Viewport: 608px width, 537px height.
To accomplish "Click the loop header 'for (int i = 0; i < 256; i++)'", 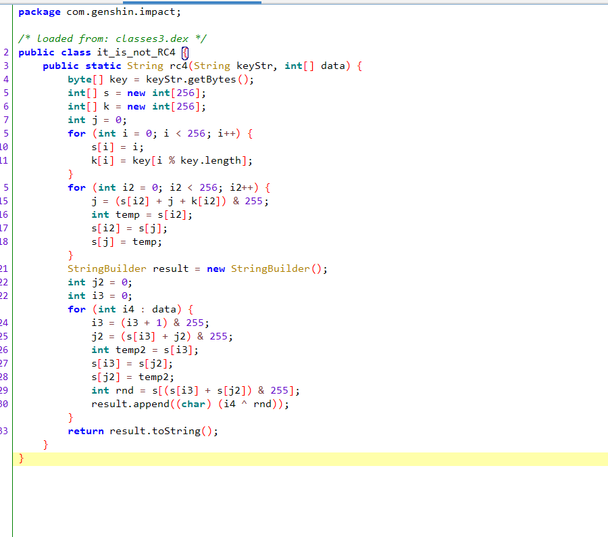I will (154, 133).
